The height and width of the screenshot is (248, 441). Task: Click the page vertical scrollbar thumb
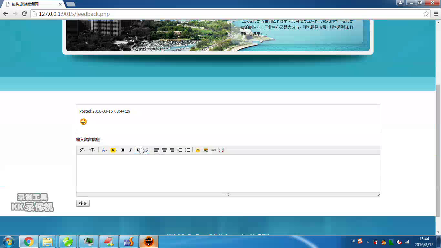point(438,150)
